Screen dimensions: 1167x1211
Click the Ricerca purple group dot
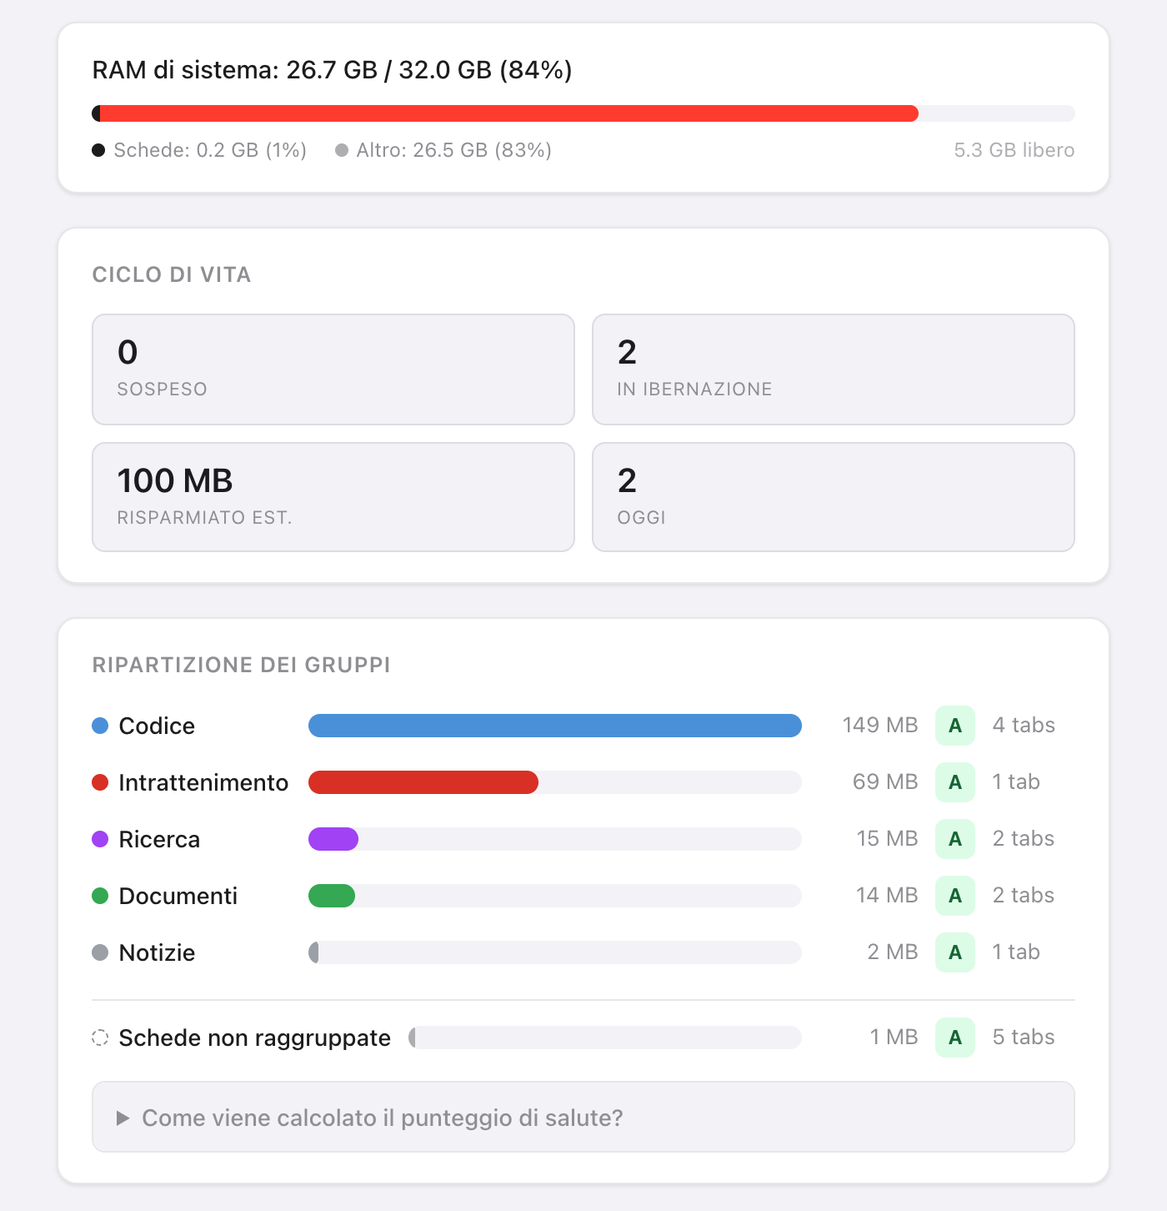pyautogui.click(x=100, y=839)
